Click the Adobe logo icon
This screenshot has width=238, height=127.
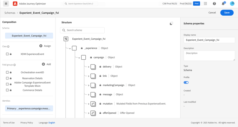click(15, 4)
